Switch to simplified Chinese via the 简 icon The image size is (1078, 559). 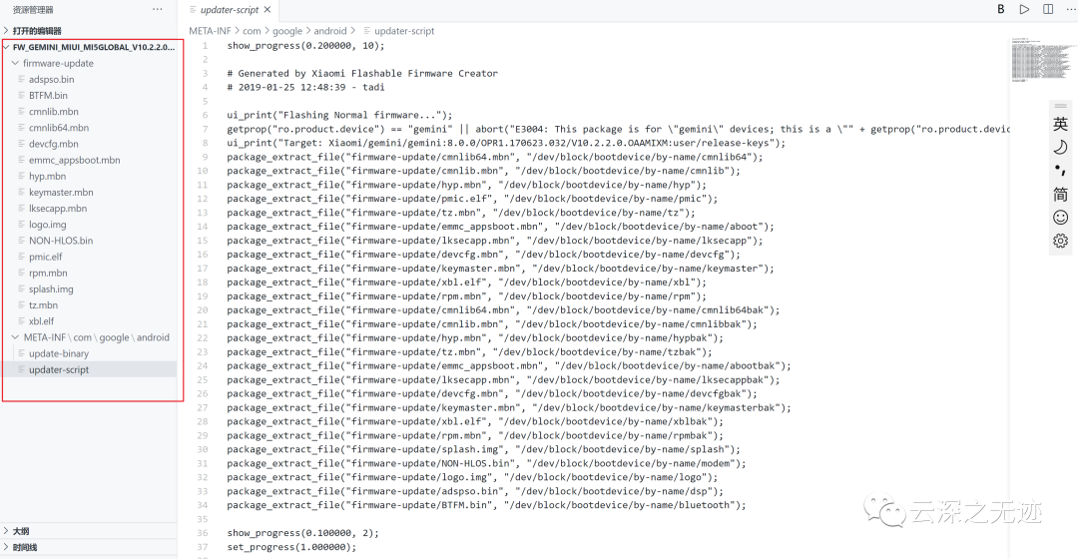pos(1061,194)
